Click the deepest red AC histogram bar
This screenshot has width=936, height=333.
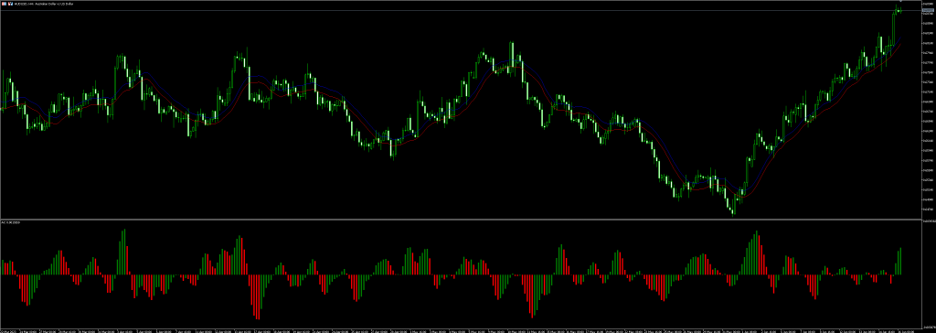pos(259,297)
